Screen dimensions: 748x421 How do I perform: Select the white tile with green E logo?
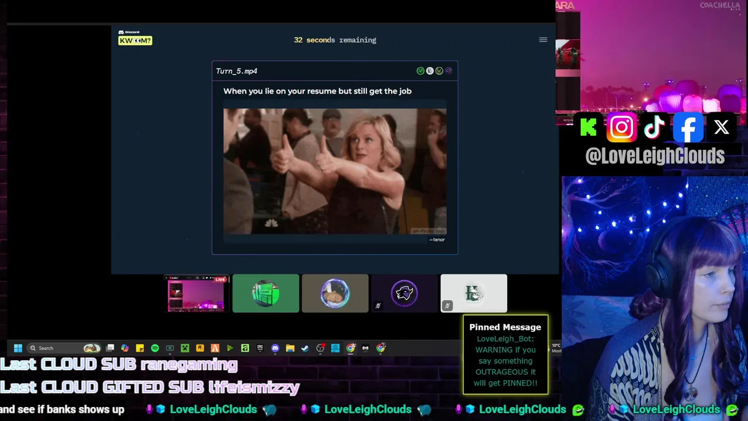[474, 294]
